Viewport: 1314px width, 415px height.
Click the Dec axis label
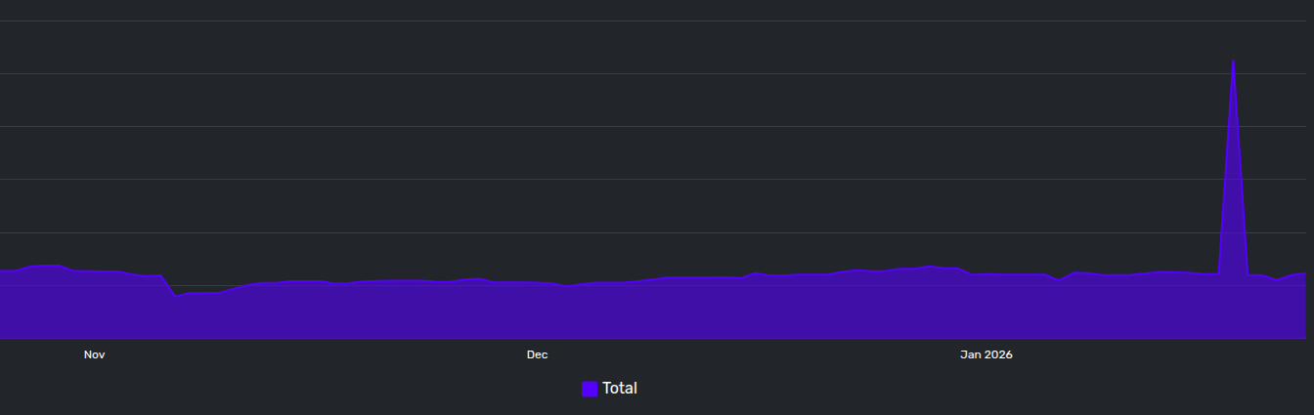tap(537, 354)
